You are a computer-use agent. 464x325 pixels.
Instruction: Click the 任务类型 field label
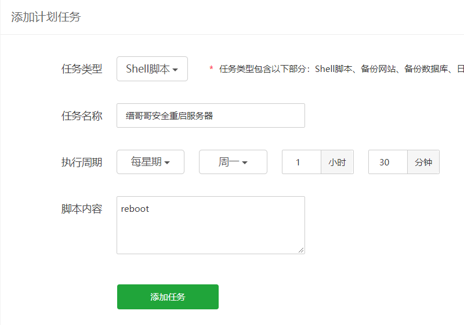point(82,69)
